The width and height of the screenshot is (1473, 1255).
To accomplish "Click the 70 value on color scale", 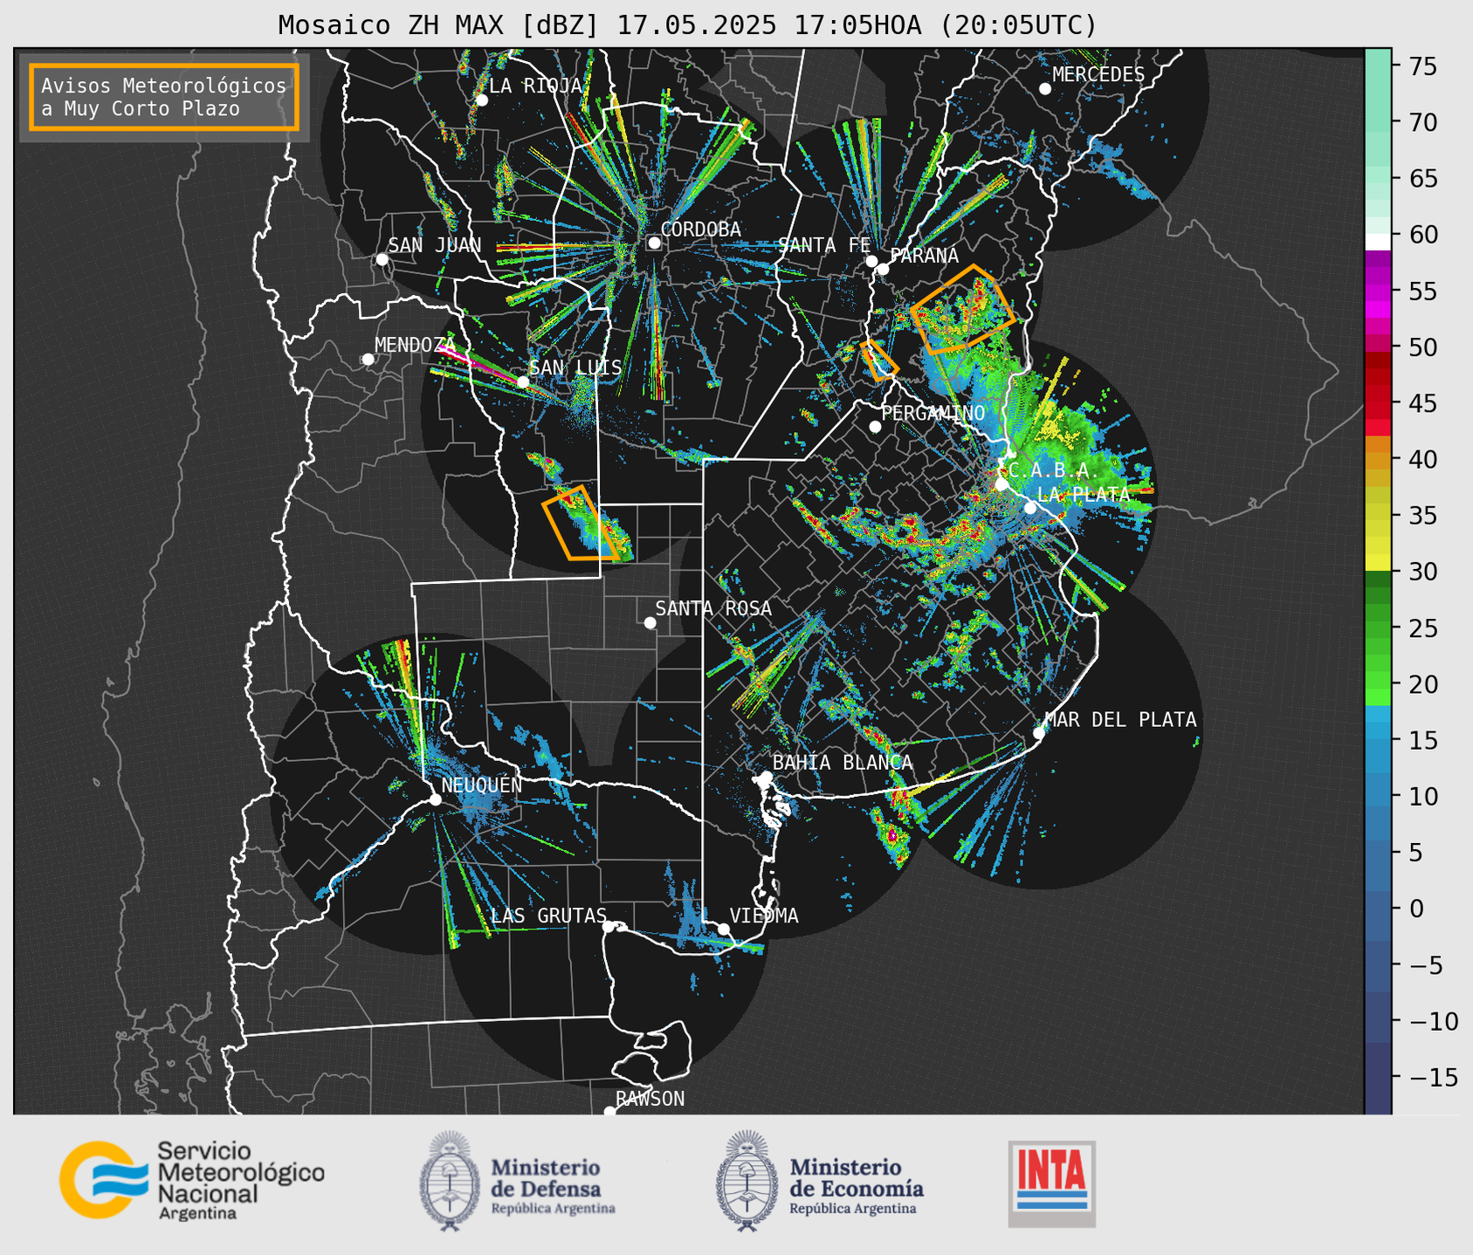I will point(1423,123).
